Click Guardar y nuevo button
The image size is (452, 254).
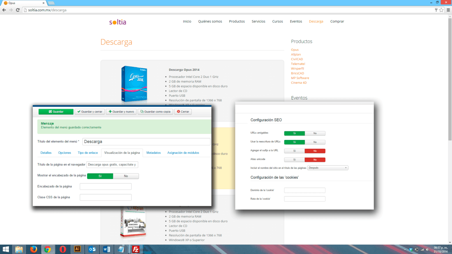tap(121, 112)
